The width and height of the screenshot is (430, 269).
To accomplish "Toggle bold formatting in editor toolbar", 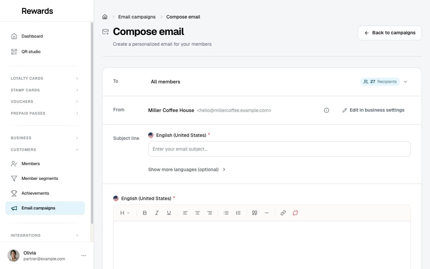I will coord(145,213).
